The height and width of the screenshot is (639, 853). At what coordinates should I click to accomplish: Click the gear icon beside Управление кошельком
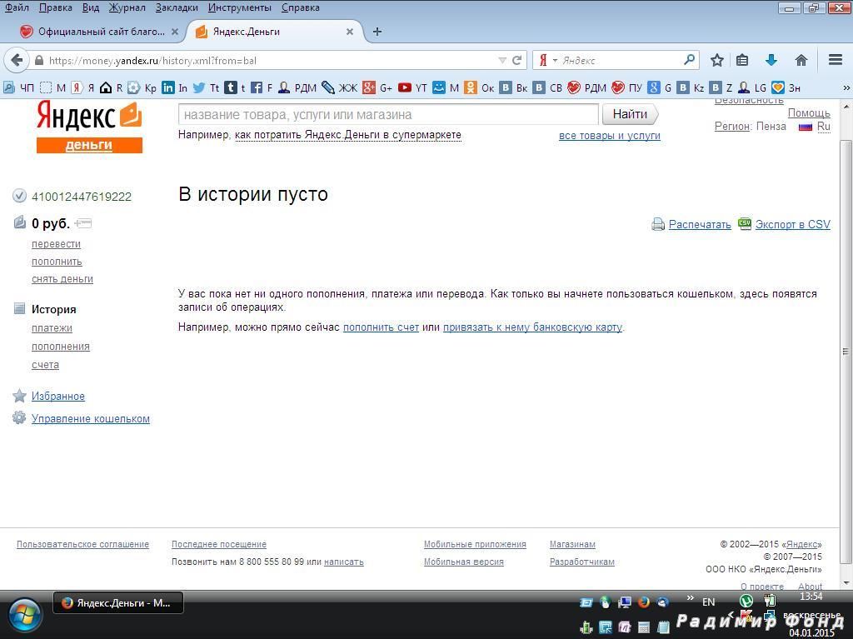[x=19, y=418]
